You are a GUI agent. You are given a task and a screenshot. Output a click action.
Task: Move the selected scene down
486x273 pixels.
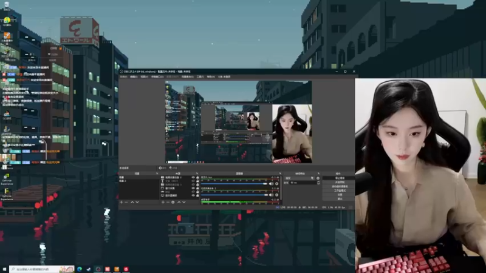[137, 202]
